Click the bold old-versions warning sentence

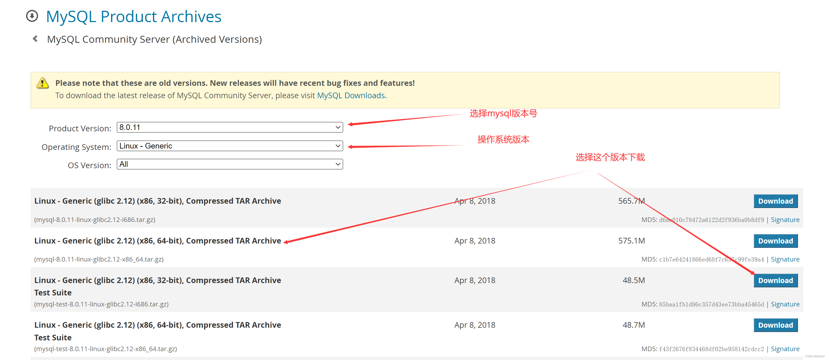tap(235, 83)
